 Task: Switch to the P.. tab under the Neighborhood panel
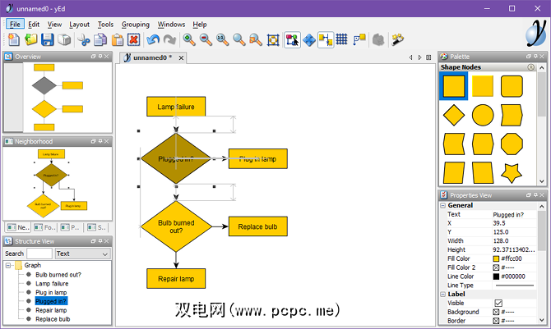tap(70, 227)
